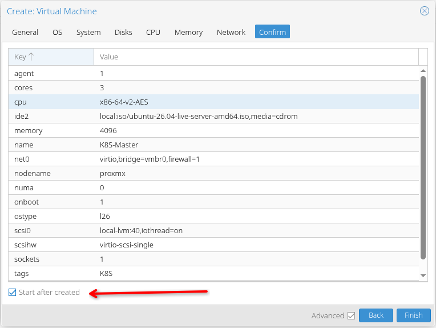Select the ostype l26 row
This screenshot has width=436, height=328.
click(213, 217)
